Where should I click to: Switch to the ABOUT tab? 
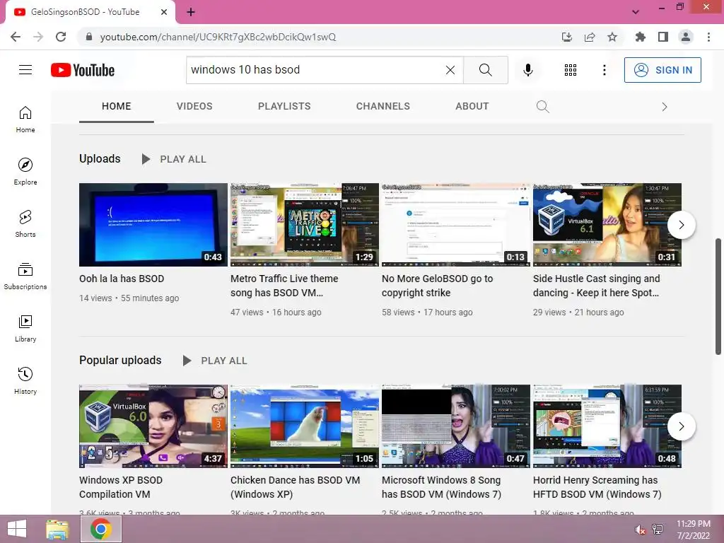pyautogui.click(x=472, y=106)
